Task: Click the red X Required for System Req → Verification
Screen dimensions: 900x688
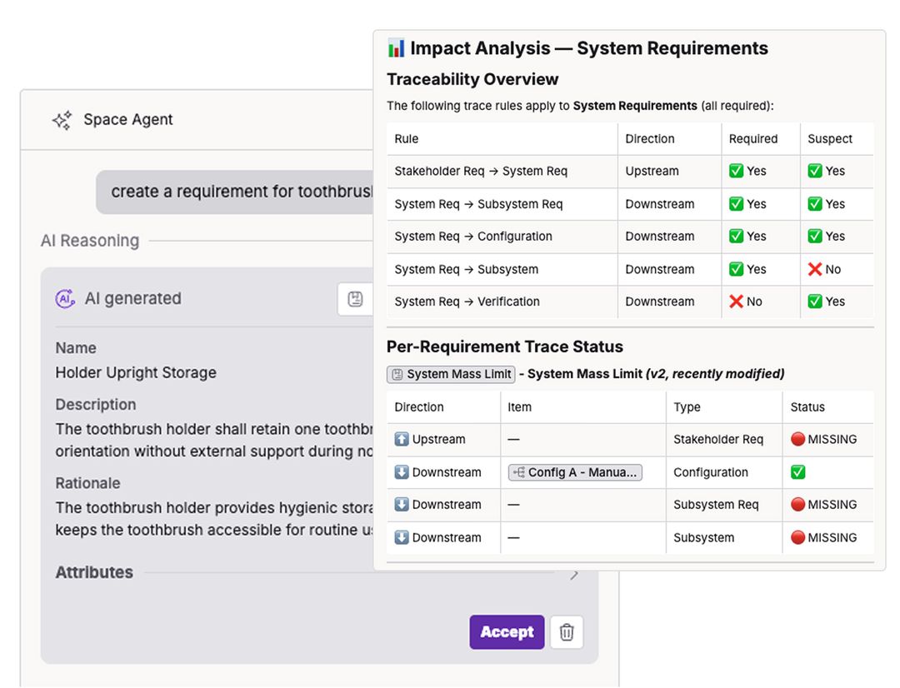Action: click(x=737, y=302)
